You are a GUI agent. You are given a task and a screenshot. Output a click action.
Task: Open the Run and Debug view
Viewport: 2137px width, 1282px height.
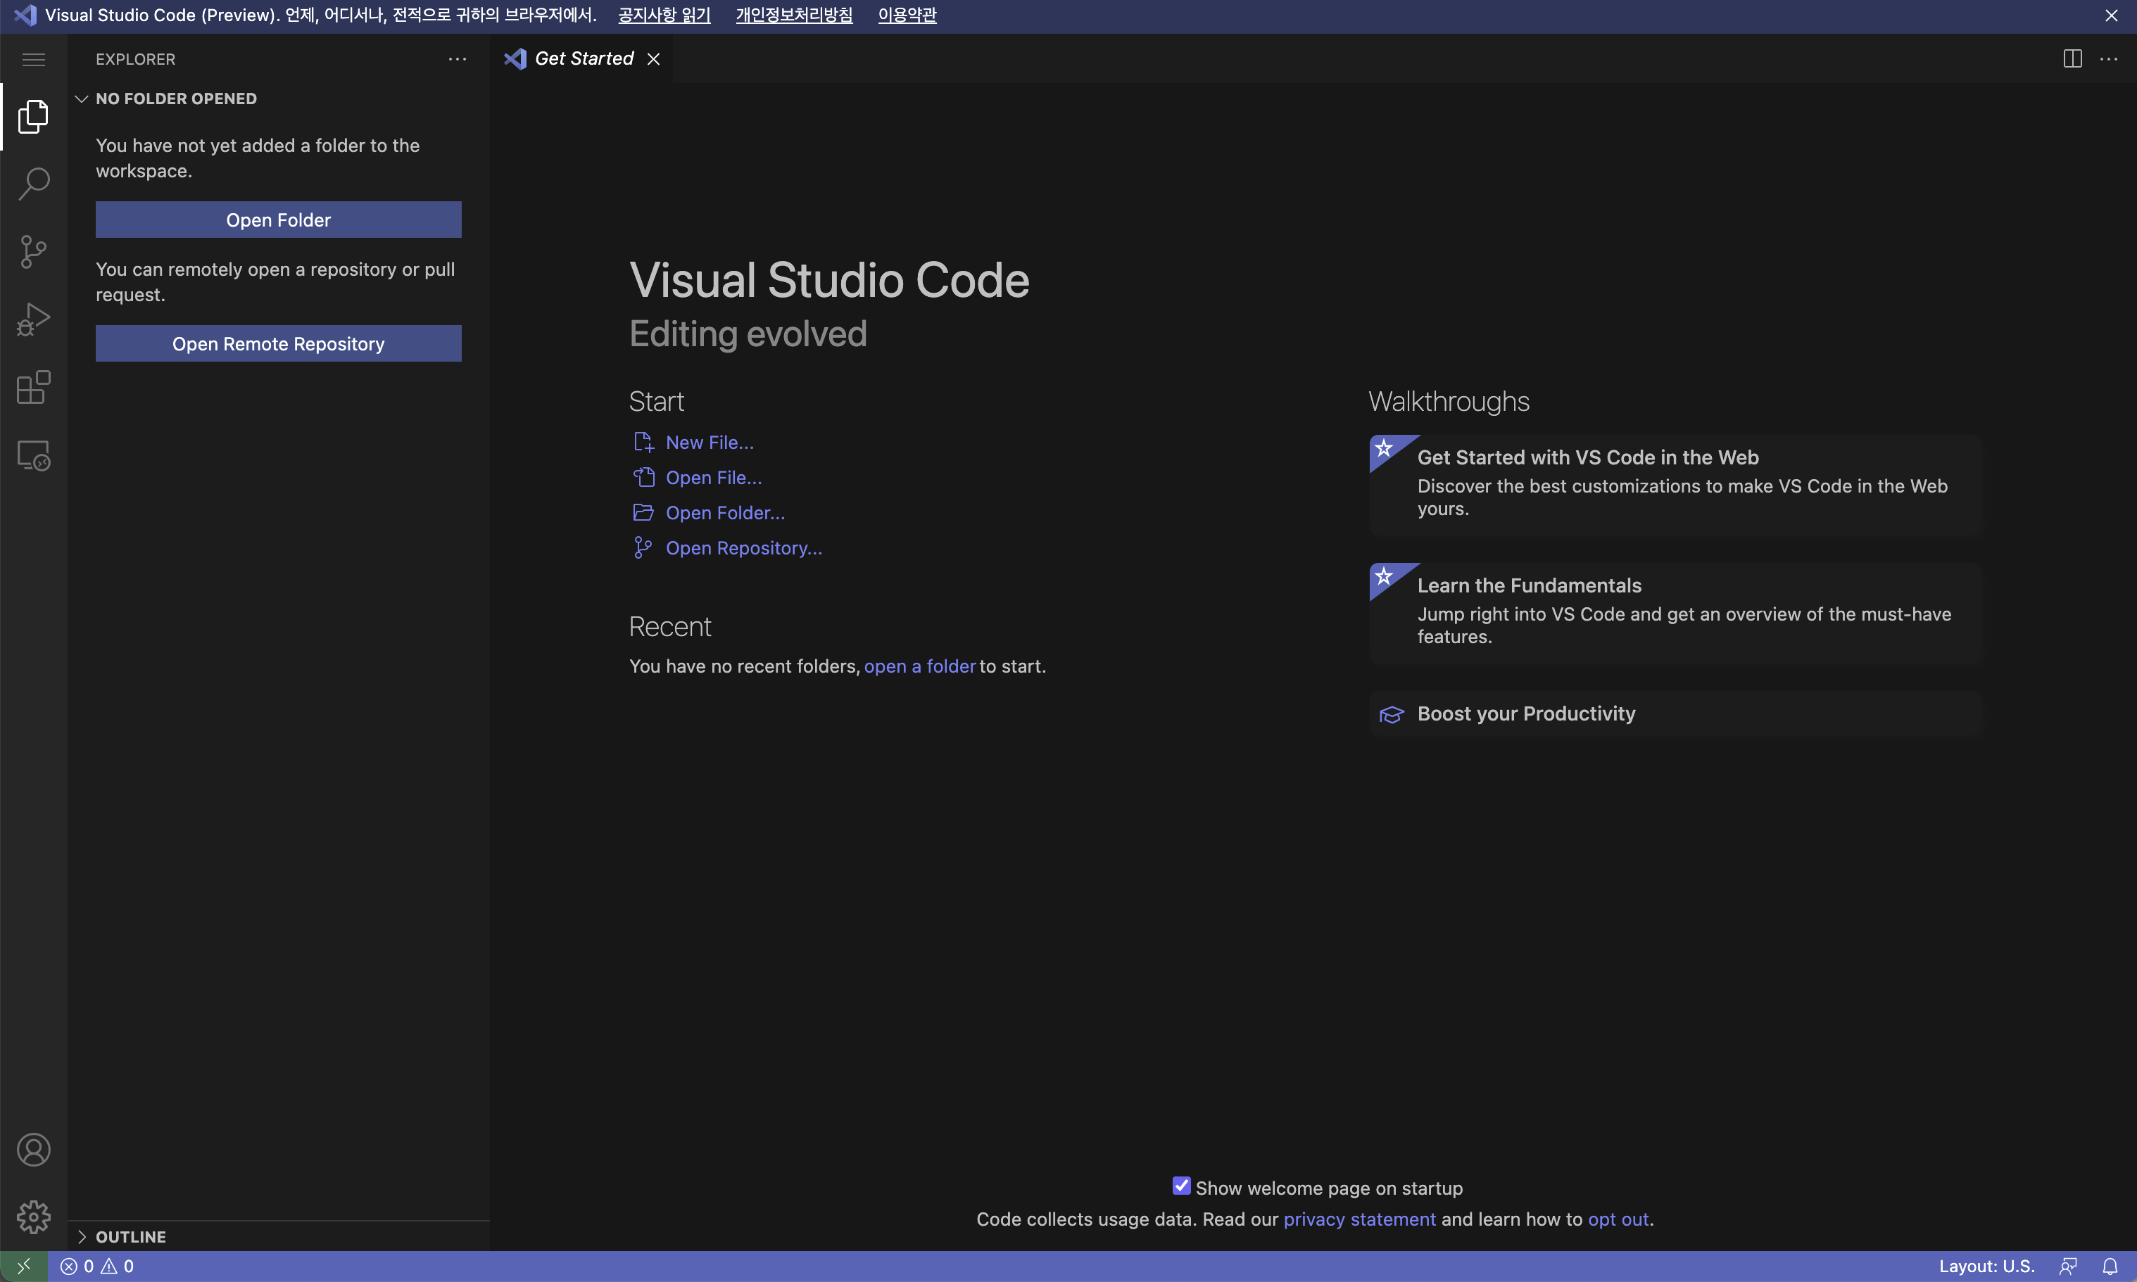34,319
